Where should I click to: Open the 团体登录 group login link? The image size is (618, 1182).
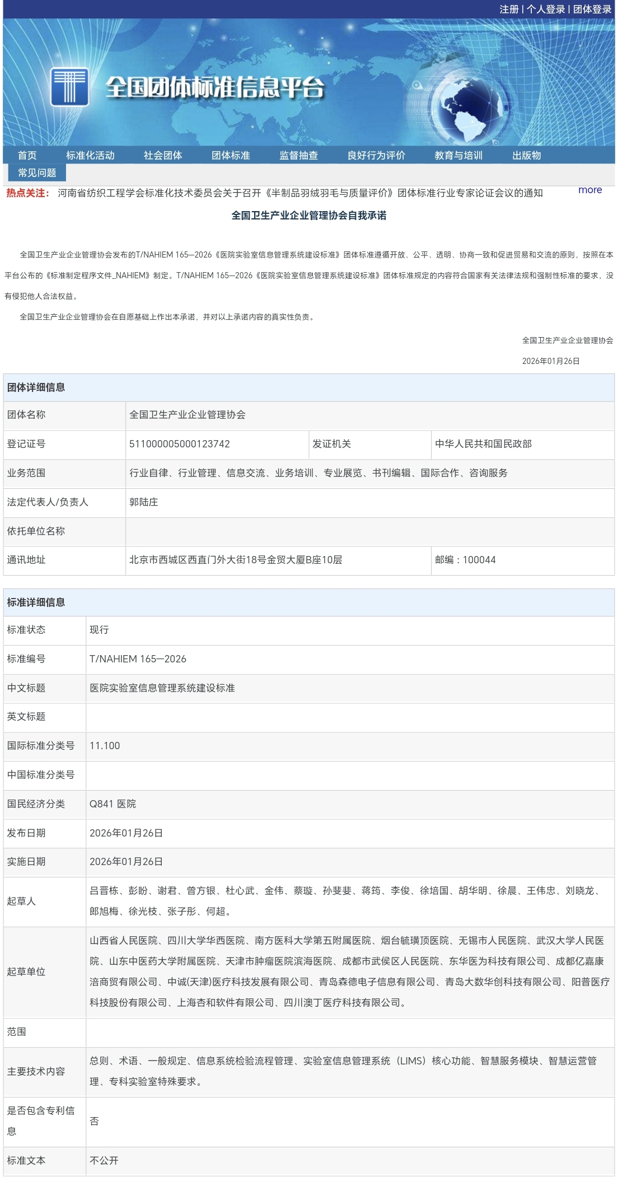tap(592, 9)
